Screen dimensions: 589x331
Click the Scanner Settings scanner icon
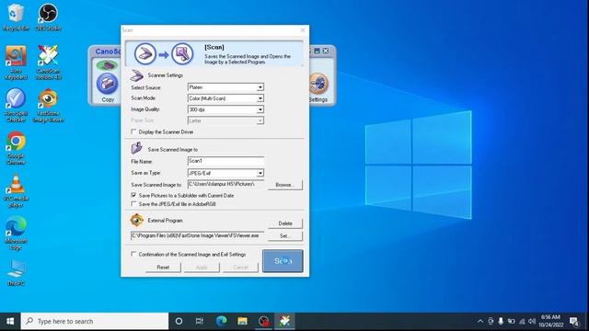[137, 75]
